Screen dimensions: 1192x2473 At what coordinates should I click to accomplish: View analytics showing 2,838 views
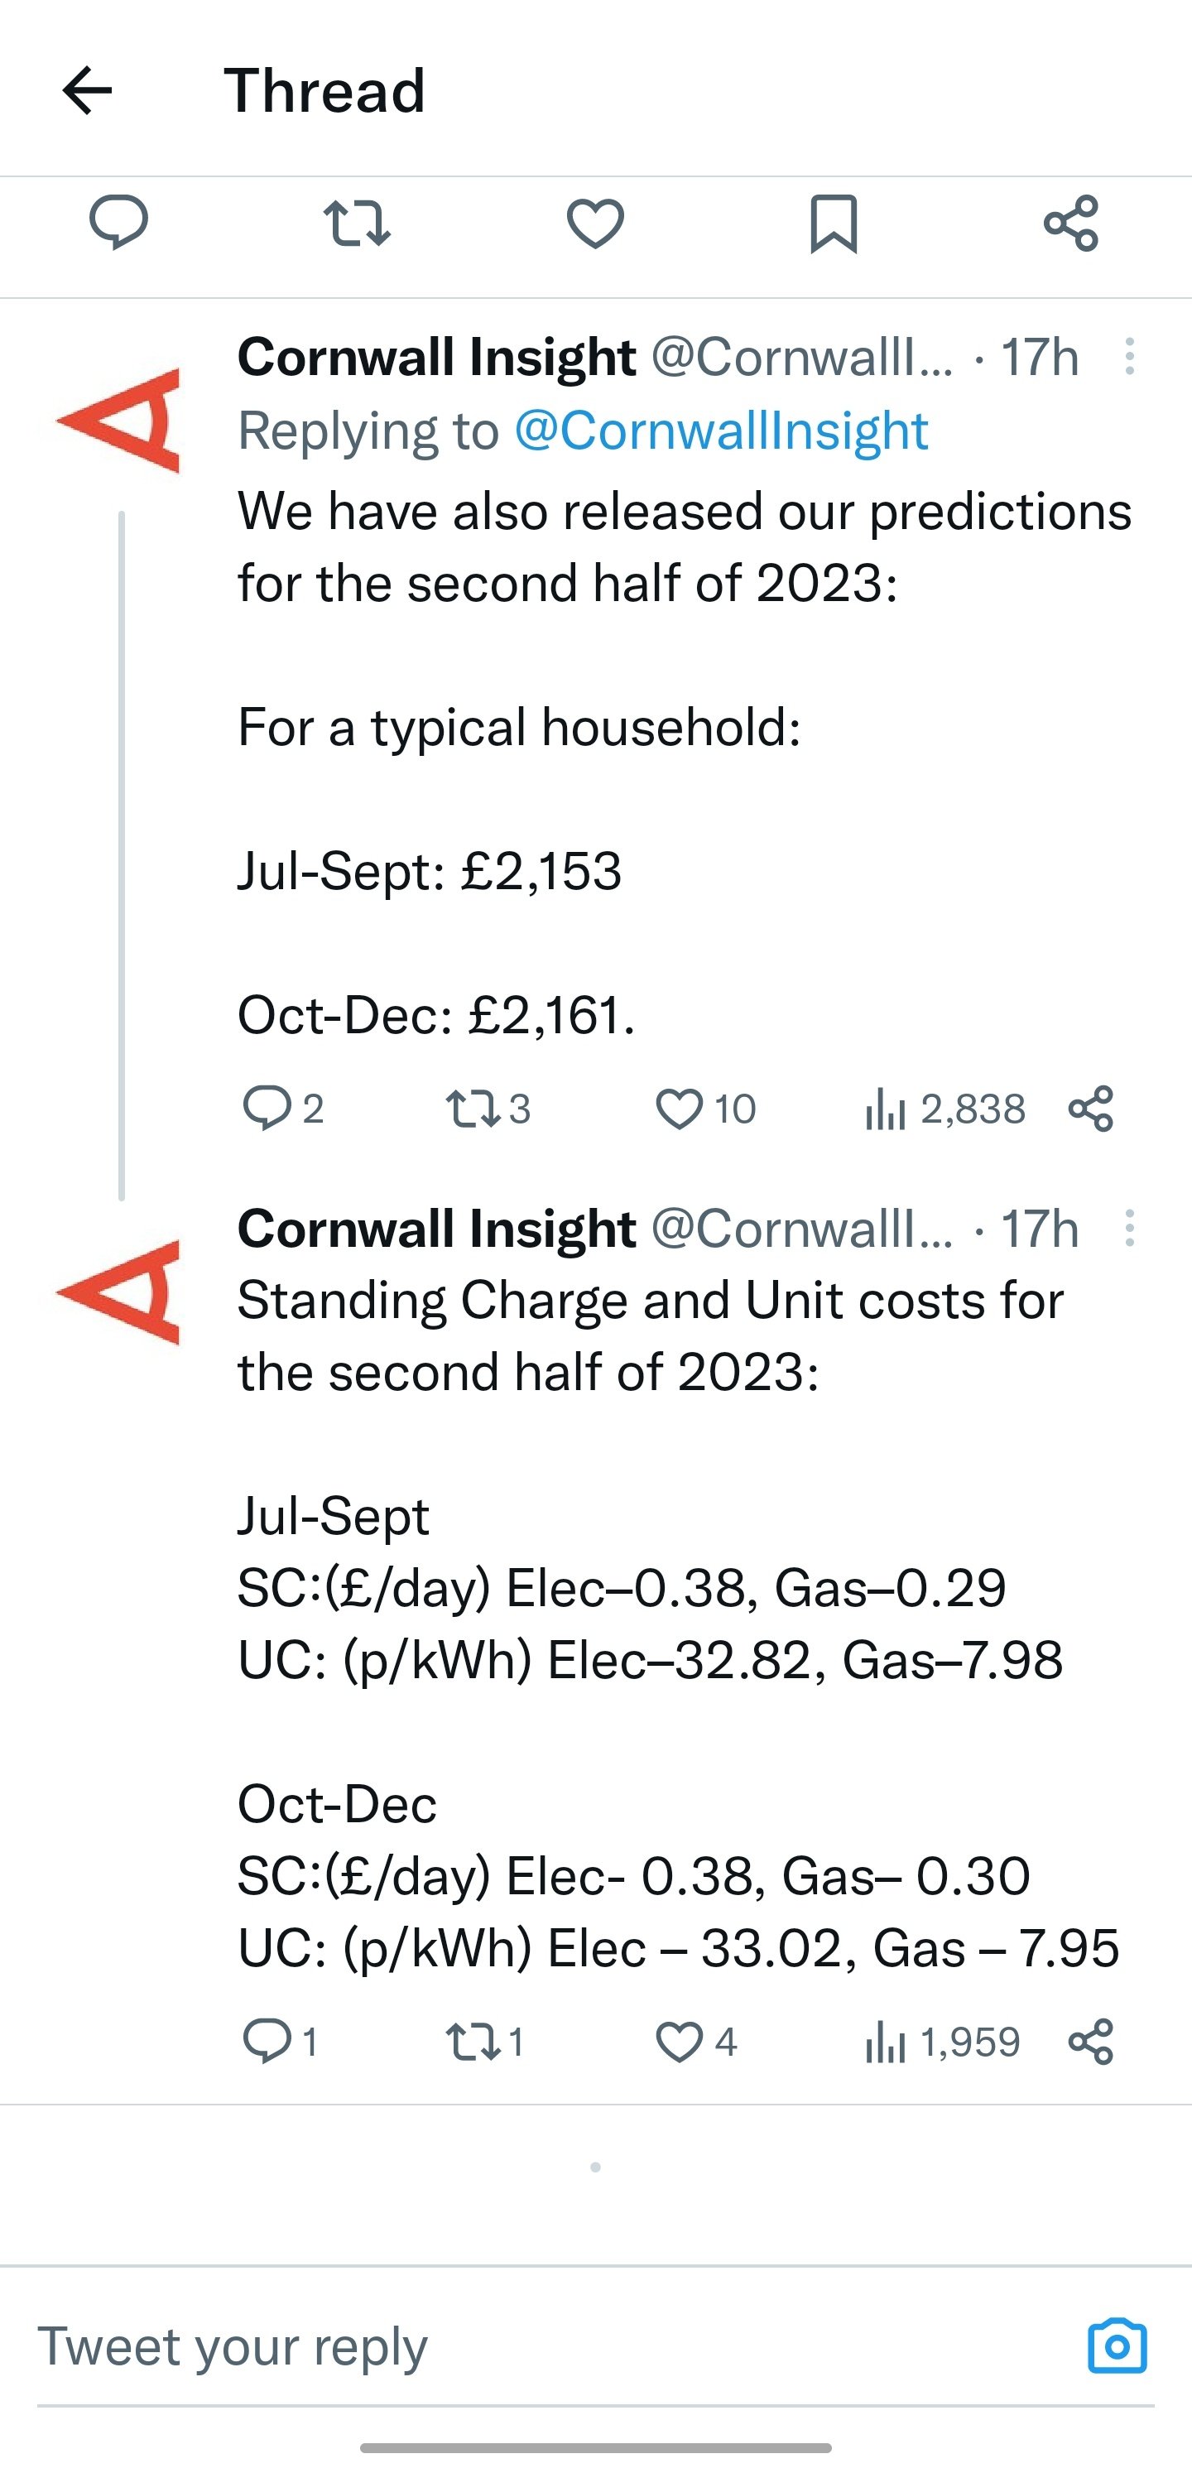coord(944,1109)
